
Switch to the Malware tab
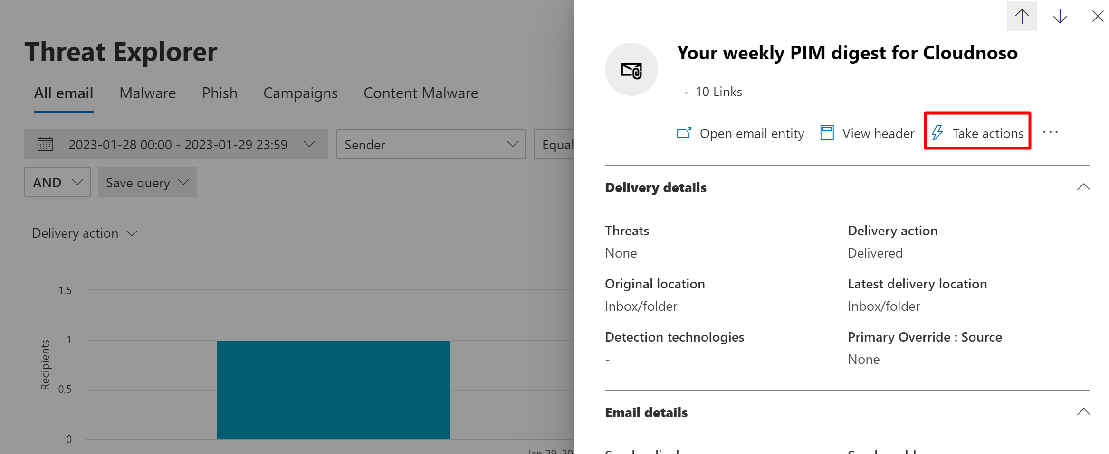point(147,93)
